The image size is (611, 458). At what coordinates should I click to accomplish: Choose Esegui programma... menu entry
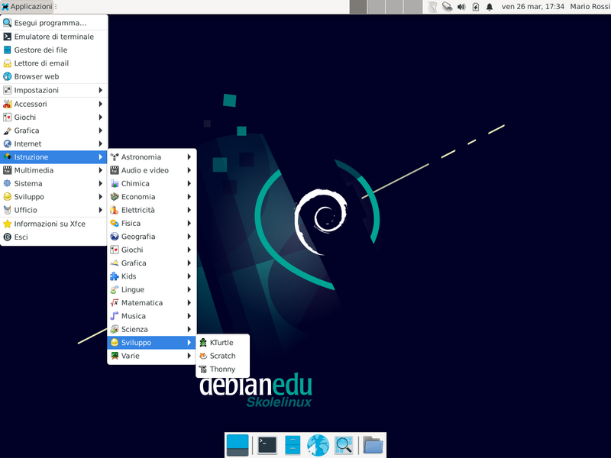point(53,23)
